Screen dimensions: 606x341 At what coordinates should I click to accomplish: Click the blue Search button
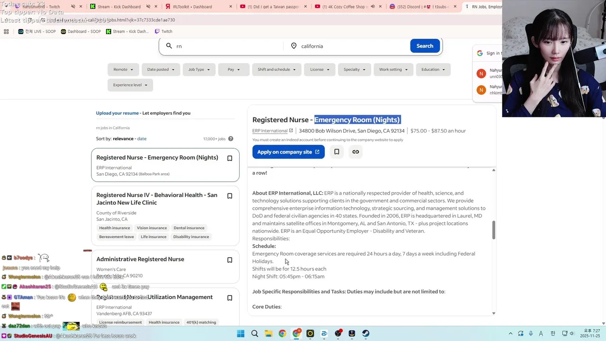[x=425, y=46]
